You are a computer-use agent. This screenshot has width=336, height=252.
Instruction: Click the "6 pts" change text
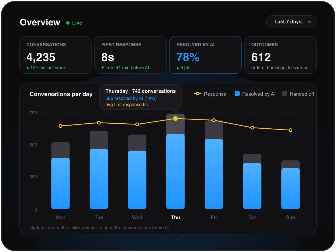click(x=185, y=68)
